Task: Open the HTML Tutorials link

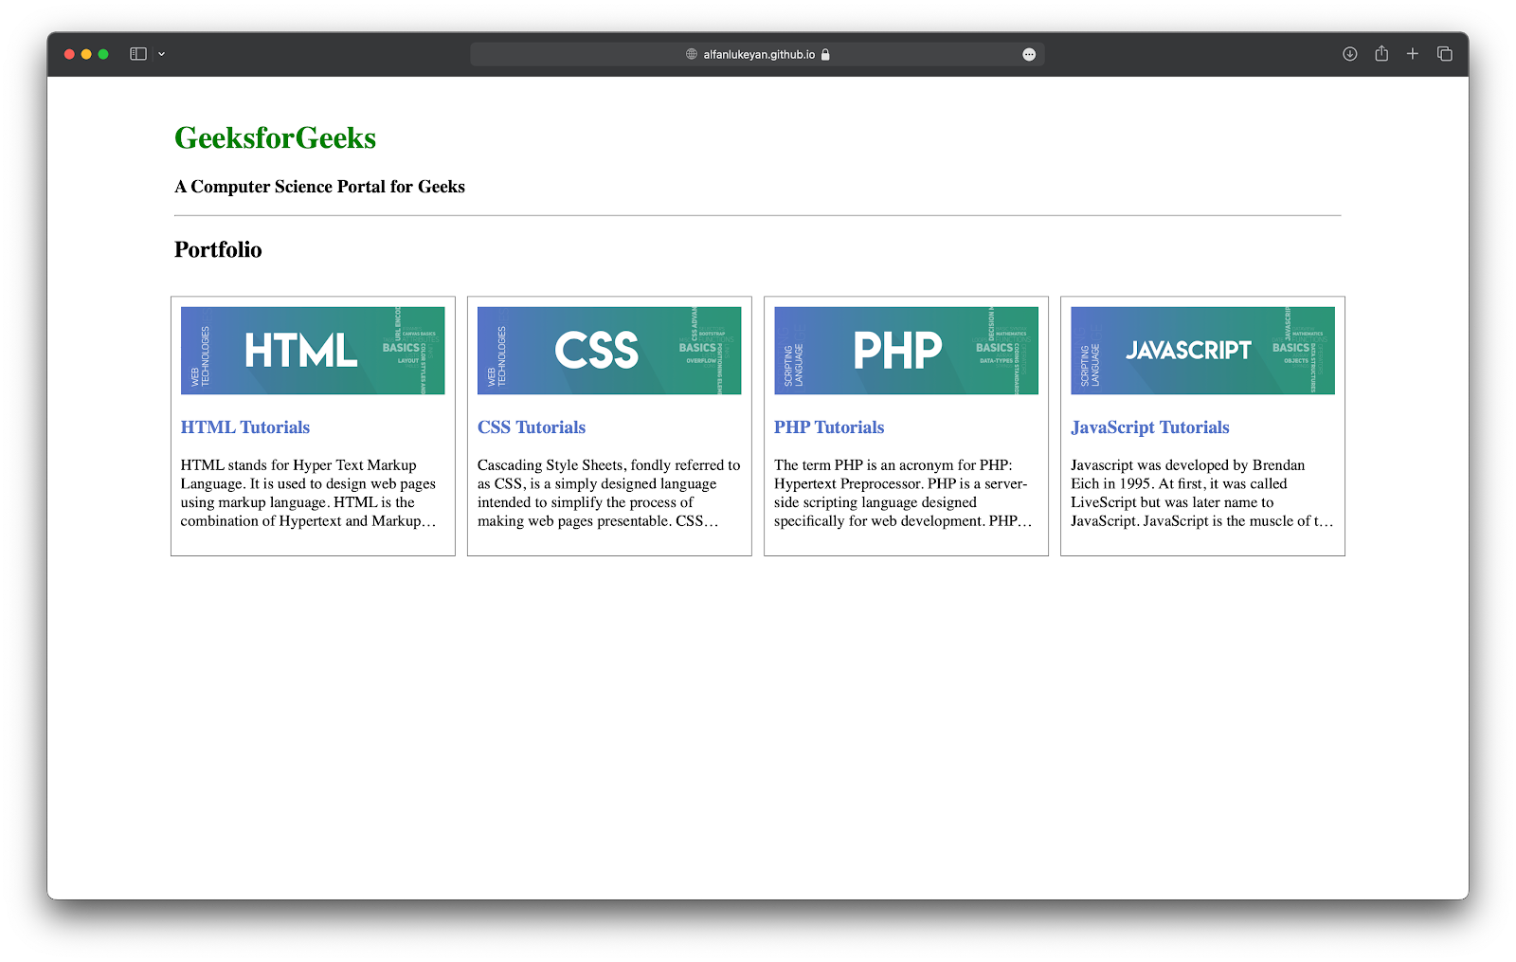Action: (245, 427)
